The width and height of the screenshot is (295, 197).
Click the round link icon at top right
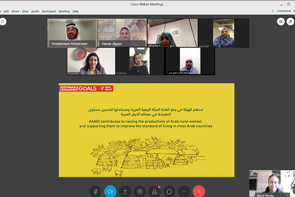pyautogui.click(x=290, y=22)
